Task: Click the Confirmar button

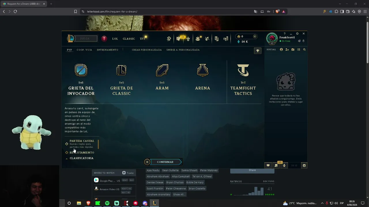Action: pos(166,162)
